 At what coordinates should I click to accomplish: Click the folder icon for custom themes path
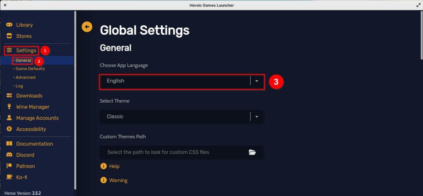point(252,152)
